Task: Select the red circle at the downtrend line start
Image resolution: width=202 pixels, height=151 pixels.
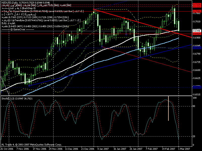Action: (94, 9)
